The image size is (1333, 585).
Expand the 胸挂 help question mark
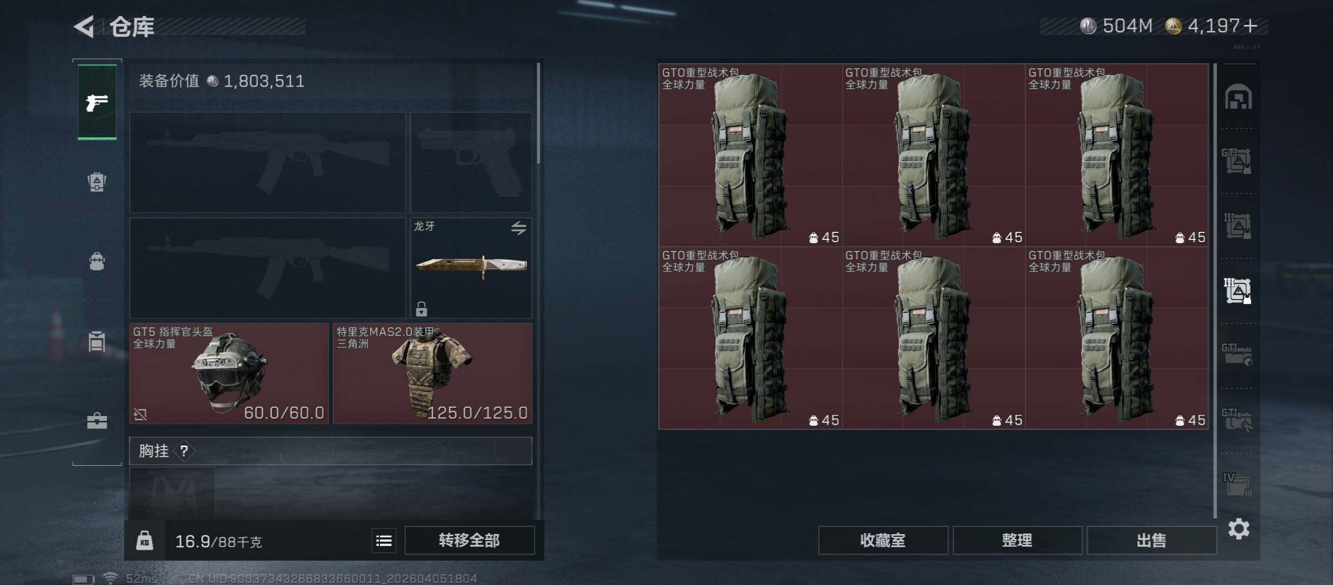point(184,451)
